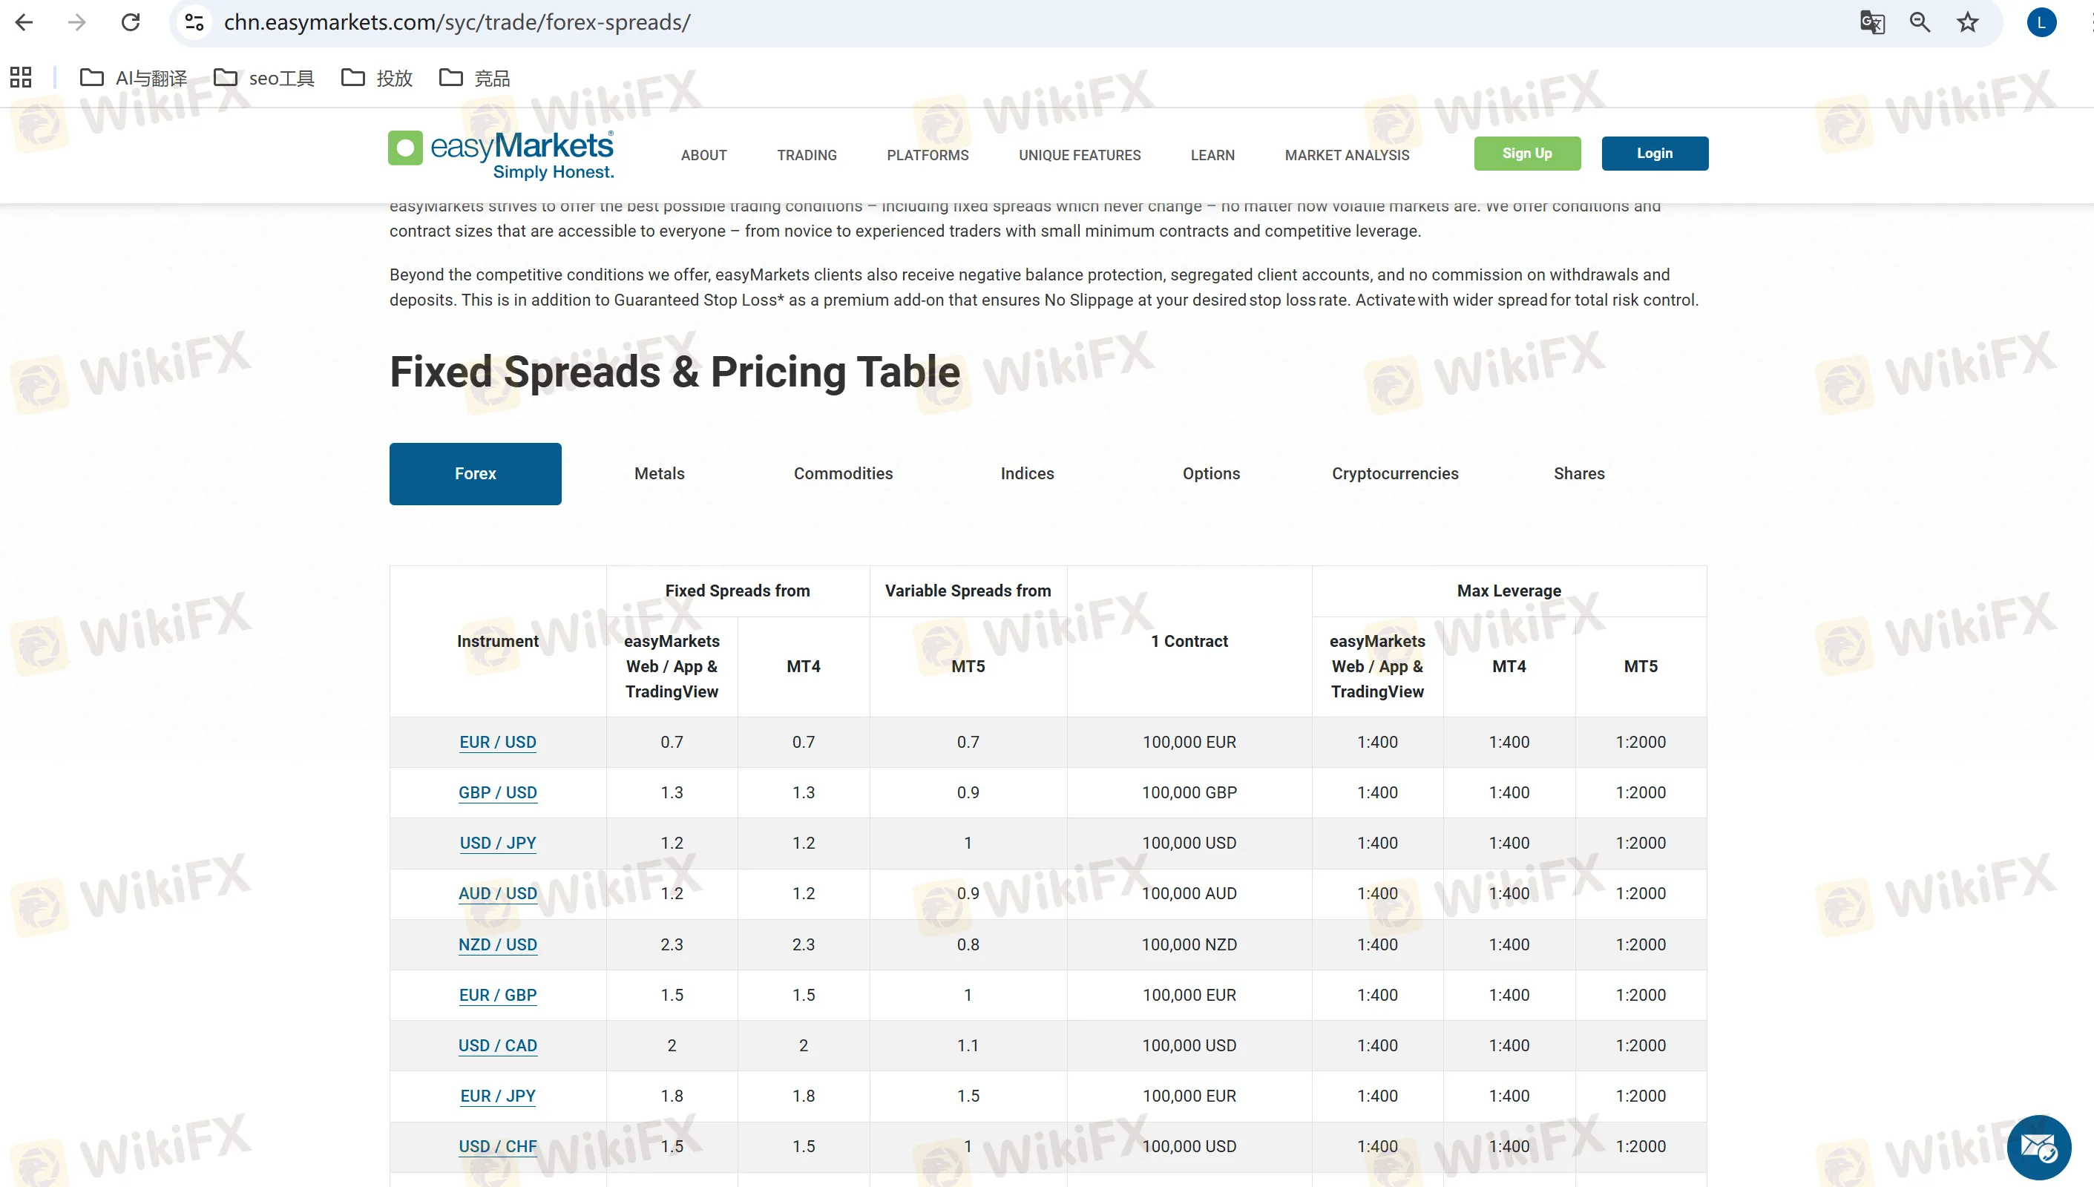Click the USD / CAD 1.1 variable spread

tap(968, 1046)
